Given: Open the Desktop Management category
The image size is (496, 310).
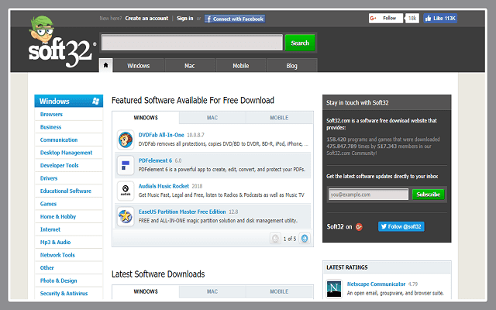Looking at the screenshot, I should pos(66,153).
